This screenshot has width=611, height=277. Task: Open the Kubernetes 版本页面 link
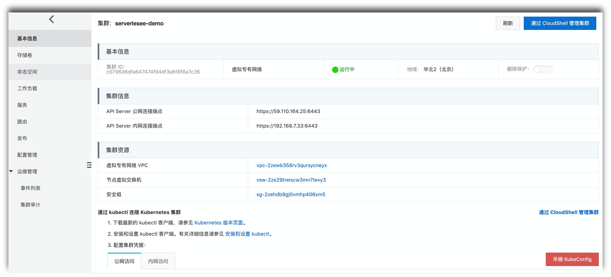[219, 223]
